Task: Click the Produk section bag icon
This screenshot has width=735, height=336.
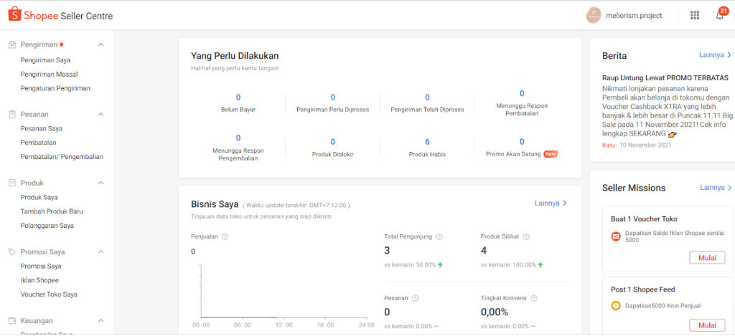Action: [x=12, y=183]
